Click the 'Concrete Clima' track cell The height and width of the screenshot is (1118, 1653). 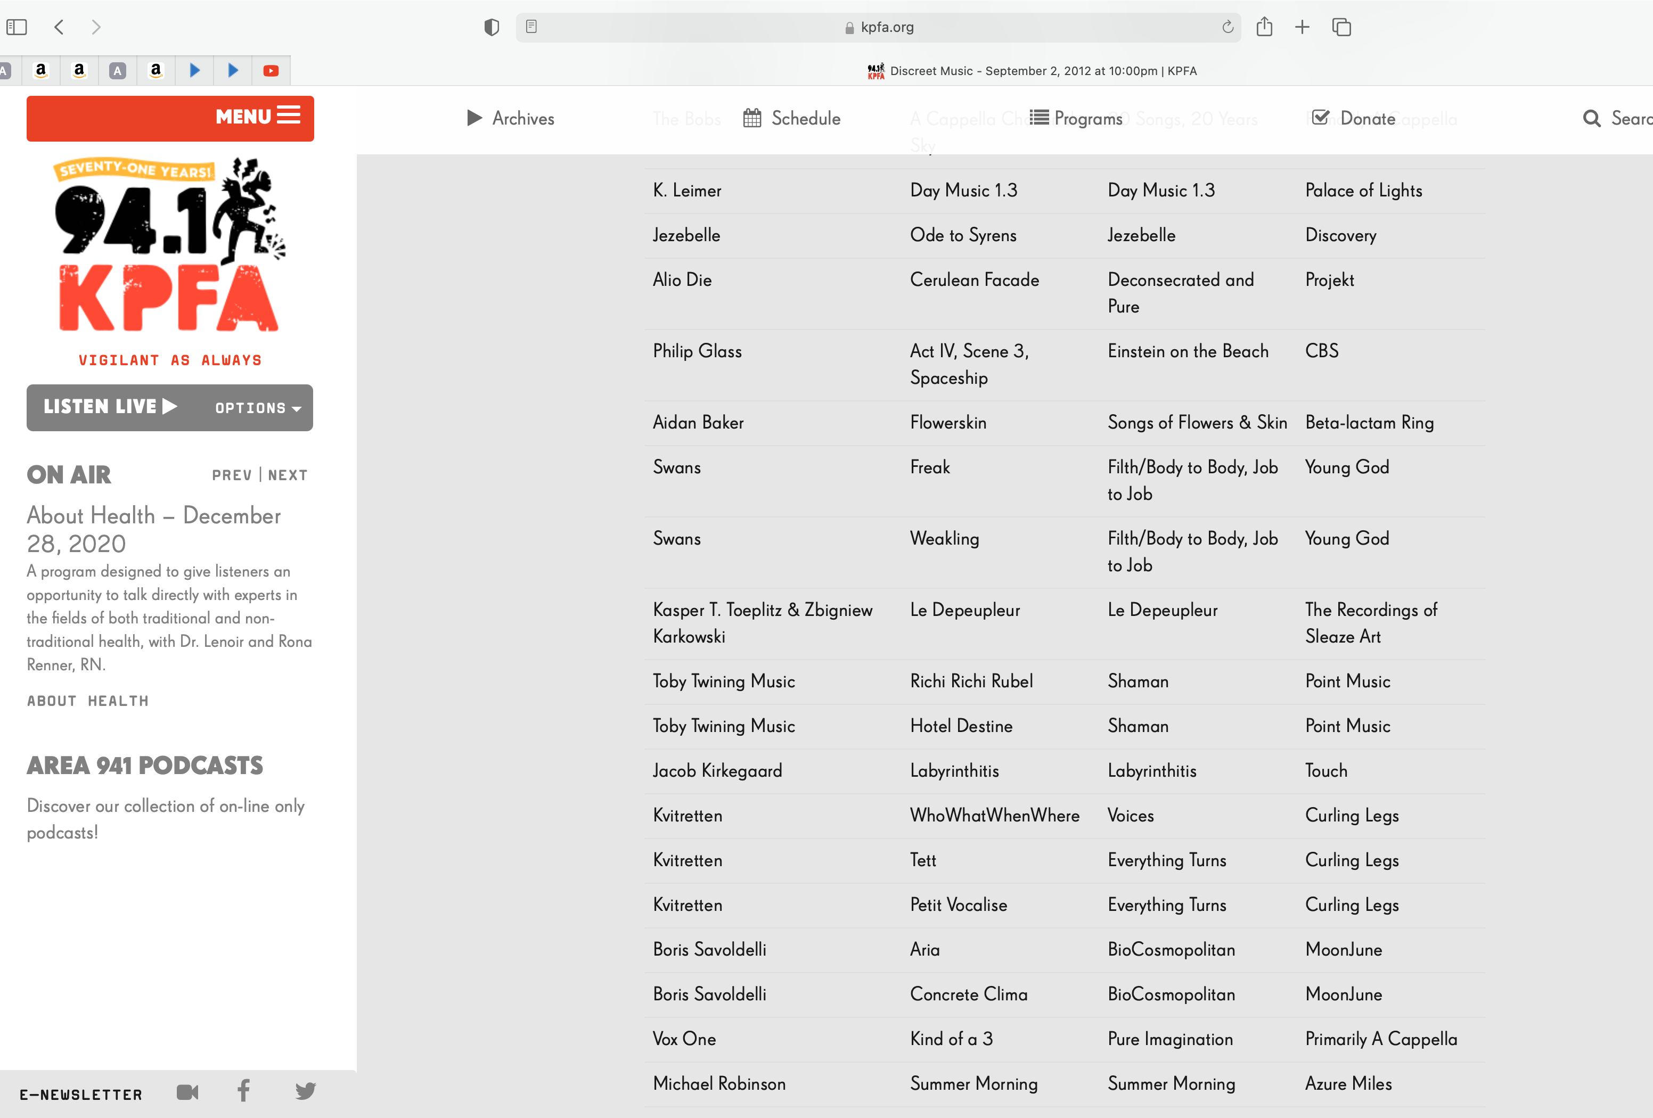(969, 994)
